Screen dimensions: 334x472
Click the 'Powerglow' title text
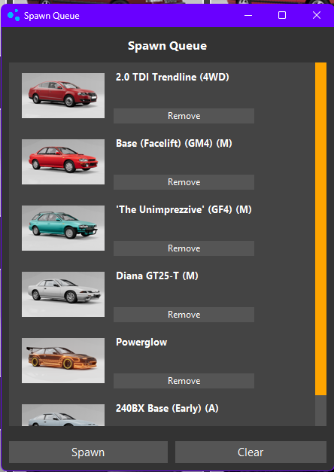click(x=141, y=343)
